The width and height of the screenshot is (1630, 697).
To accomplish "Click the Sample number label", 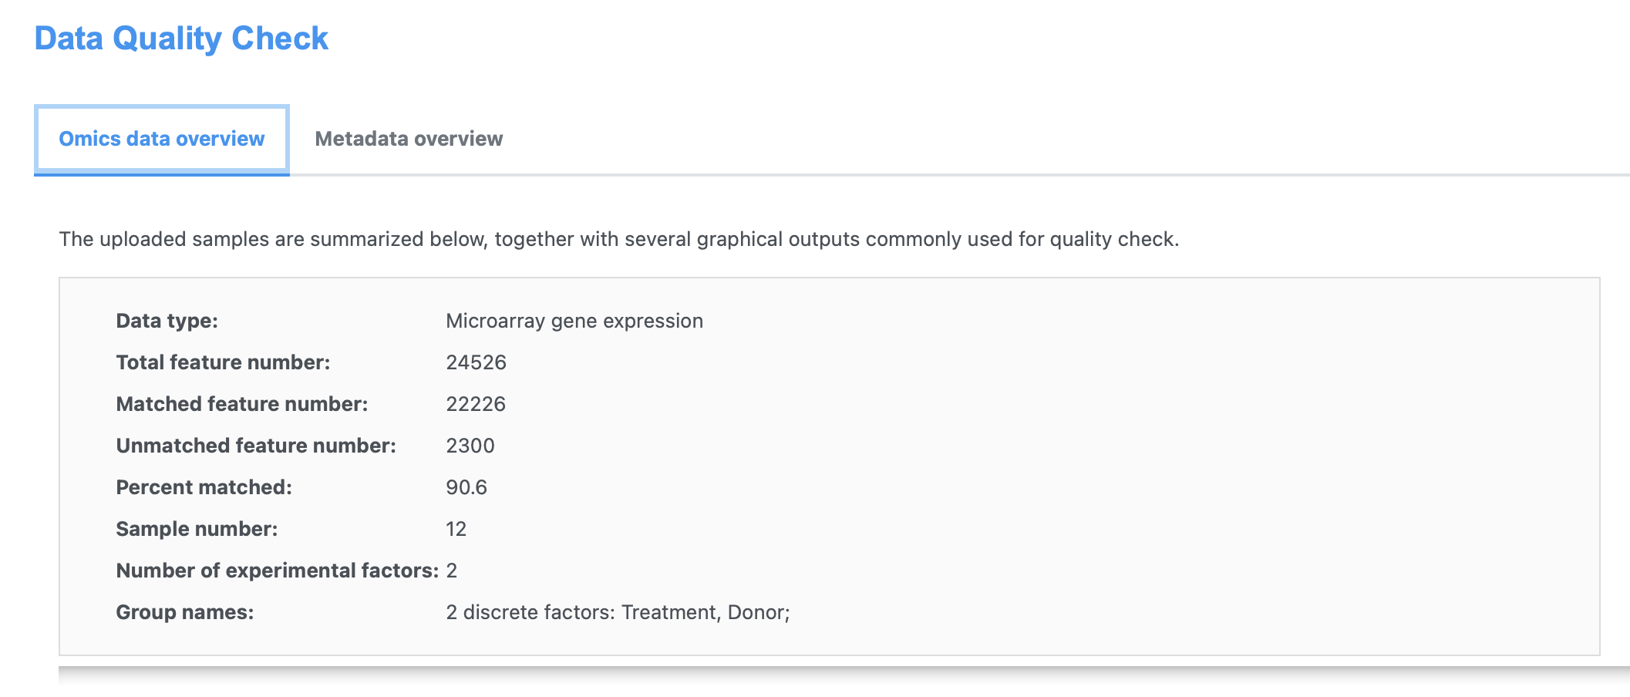I will [x=197, y=529].
